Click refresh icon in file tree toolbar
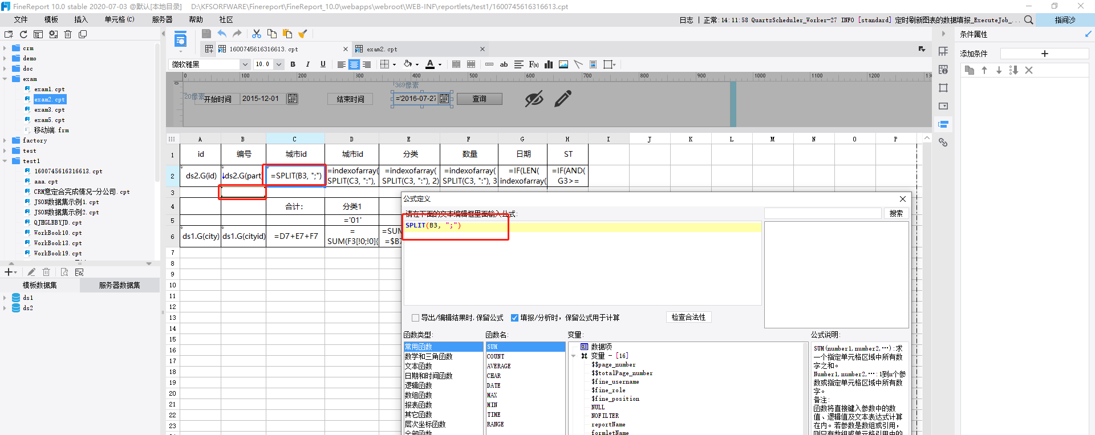 point(23,34)
